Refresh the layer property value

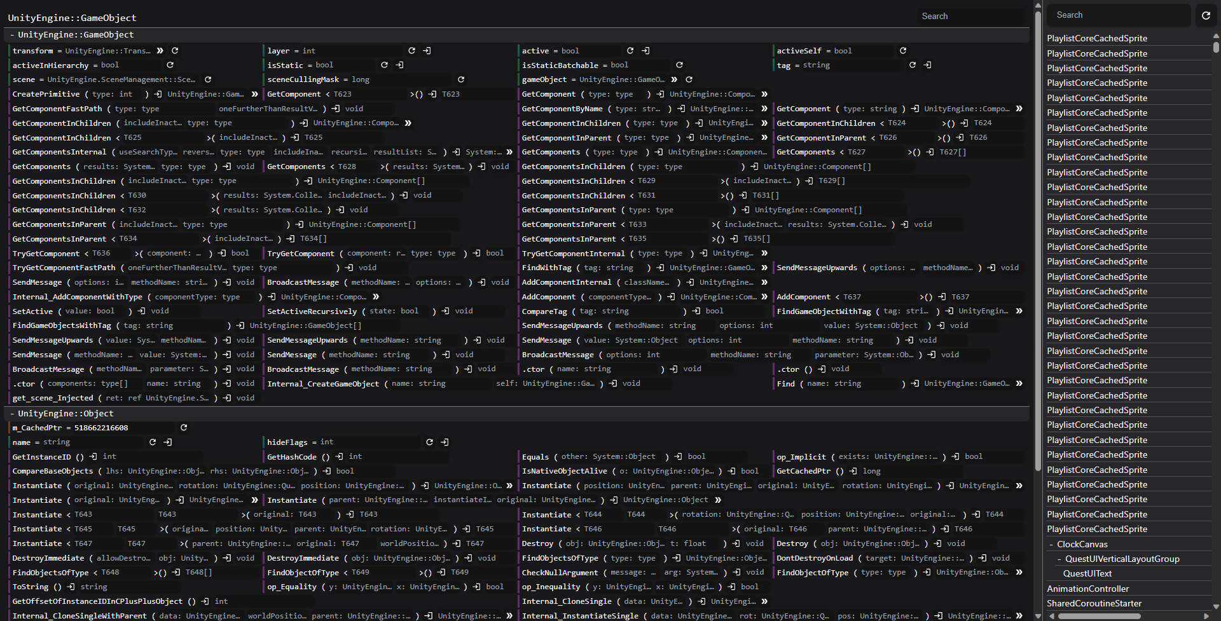coord(411,51)
